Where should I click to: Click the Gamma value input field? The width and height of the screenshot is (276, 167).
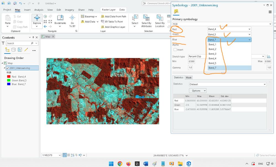[190, 68]
